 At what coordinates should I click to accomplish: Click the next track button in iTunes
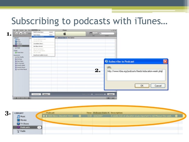25,34
